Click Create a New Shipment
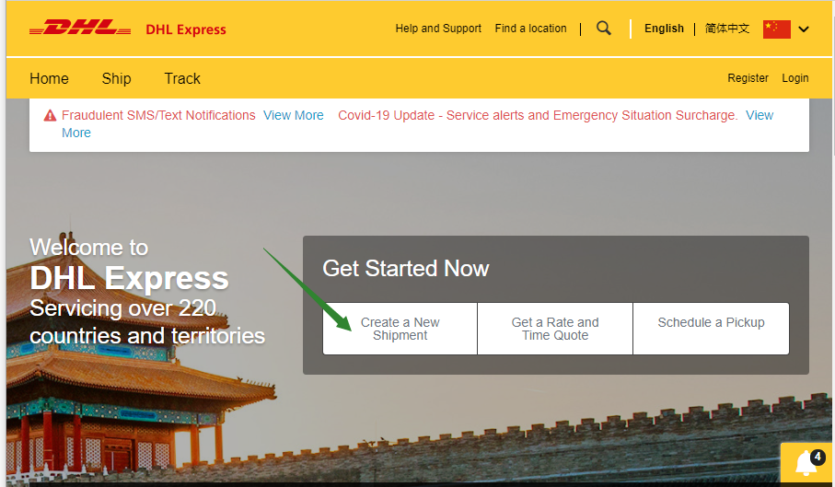The image size is (835, 487). click(x=400, y=329)
